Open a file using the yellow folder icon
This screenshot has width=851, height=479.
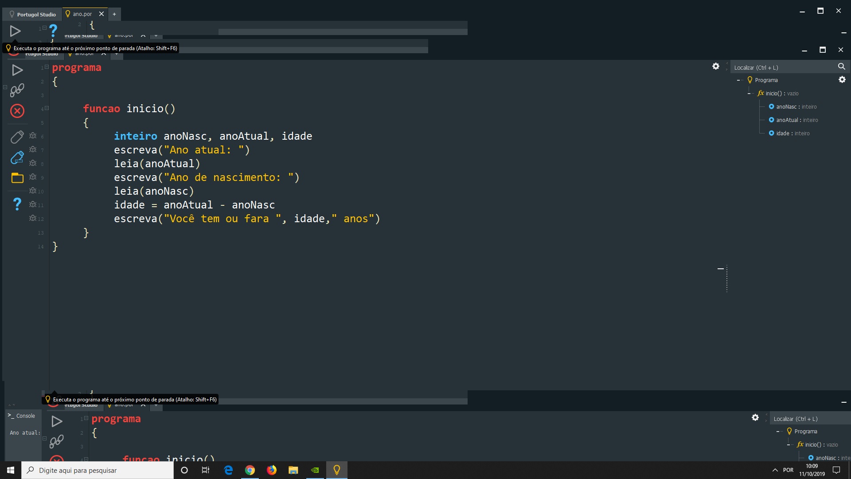click(x=17, y=178)
